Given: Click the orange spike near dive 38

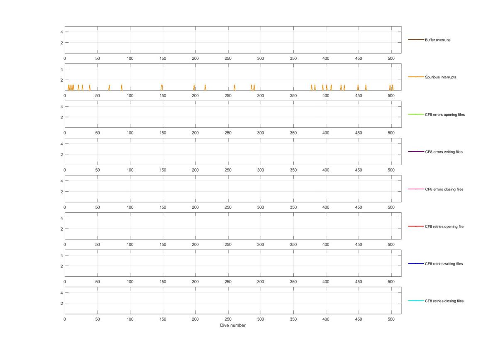Looking at the screenshot, I should [x=89, y=88].
